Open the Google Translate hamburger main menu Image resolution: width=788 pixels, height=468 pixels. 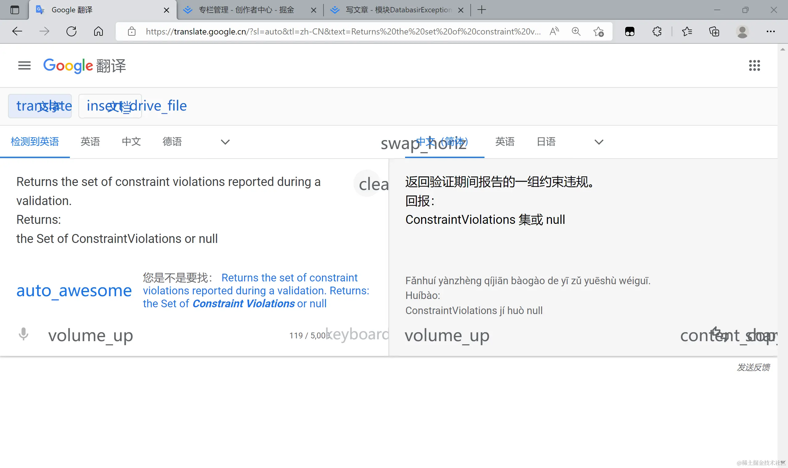coord(24,66)
